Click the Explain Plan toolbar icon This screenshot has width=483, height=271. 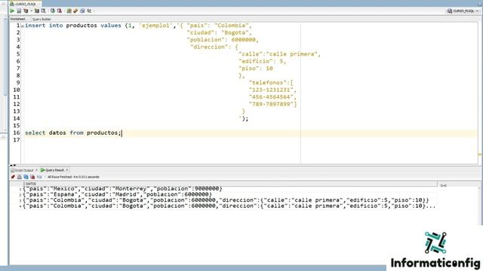[26, 11]
